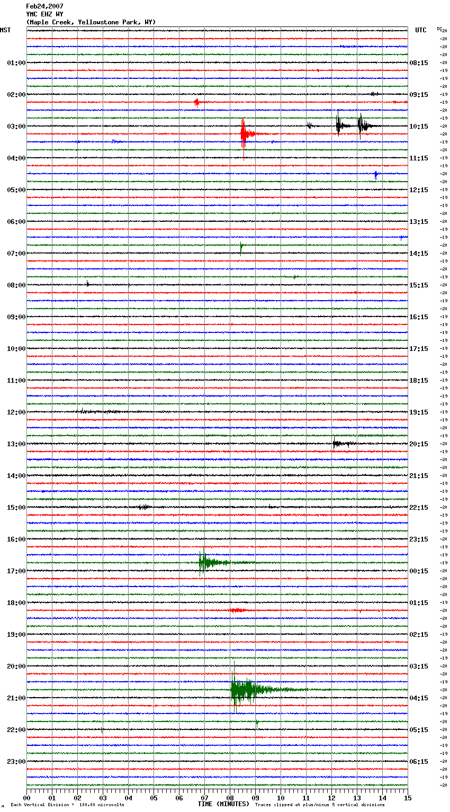Click the 08:15 UTC time label
Viewport: 450px width, 812px height.
coord(419,62)
